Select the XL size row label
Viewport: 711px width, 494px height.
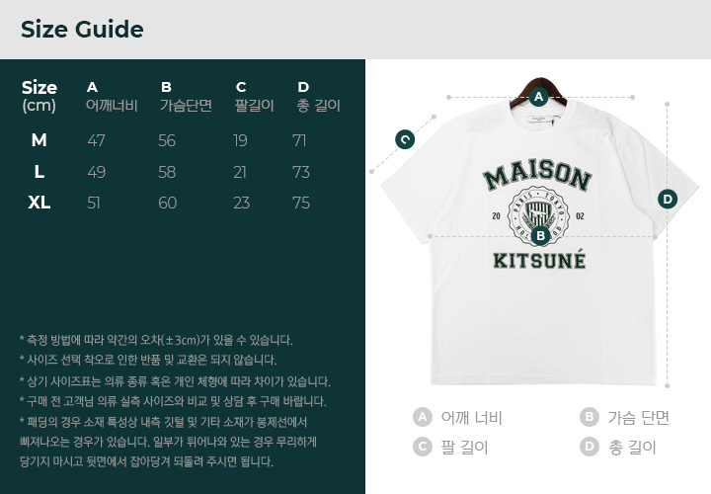pyautogui.click(x=39, y=203)
